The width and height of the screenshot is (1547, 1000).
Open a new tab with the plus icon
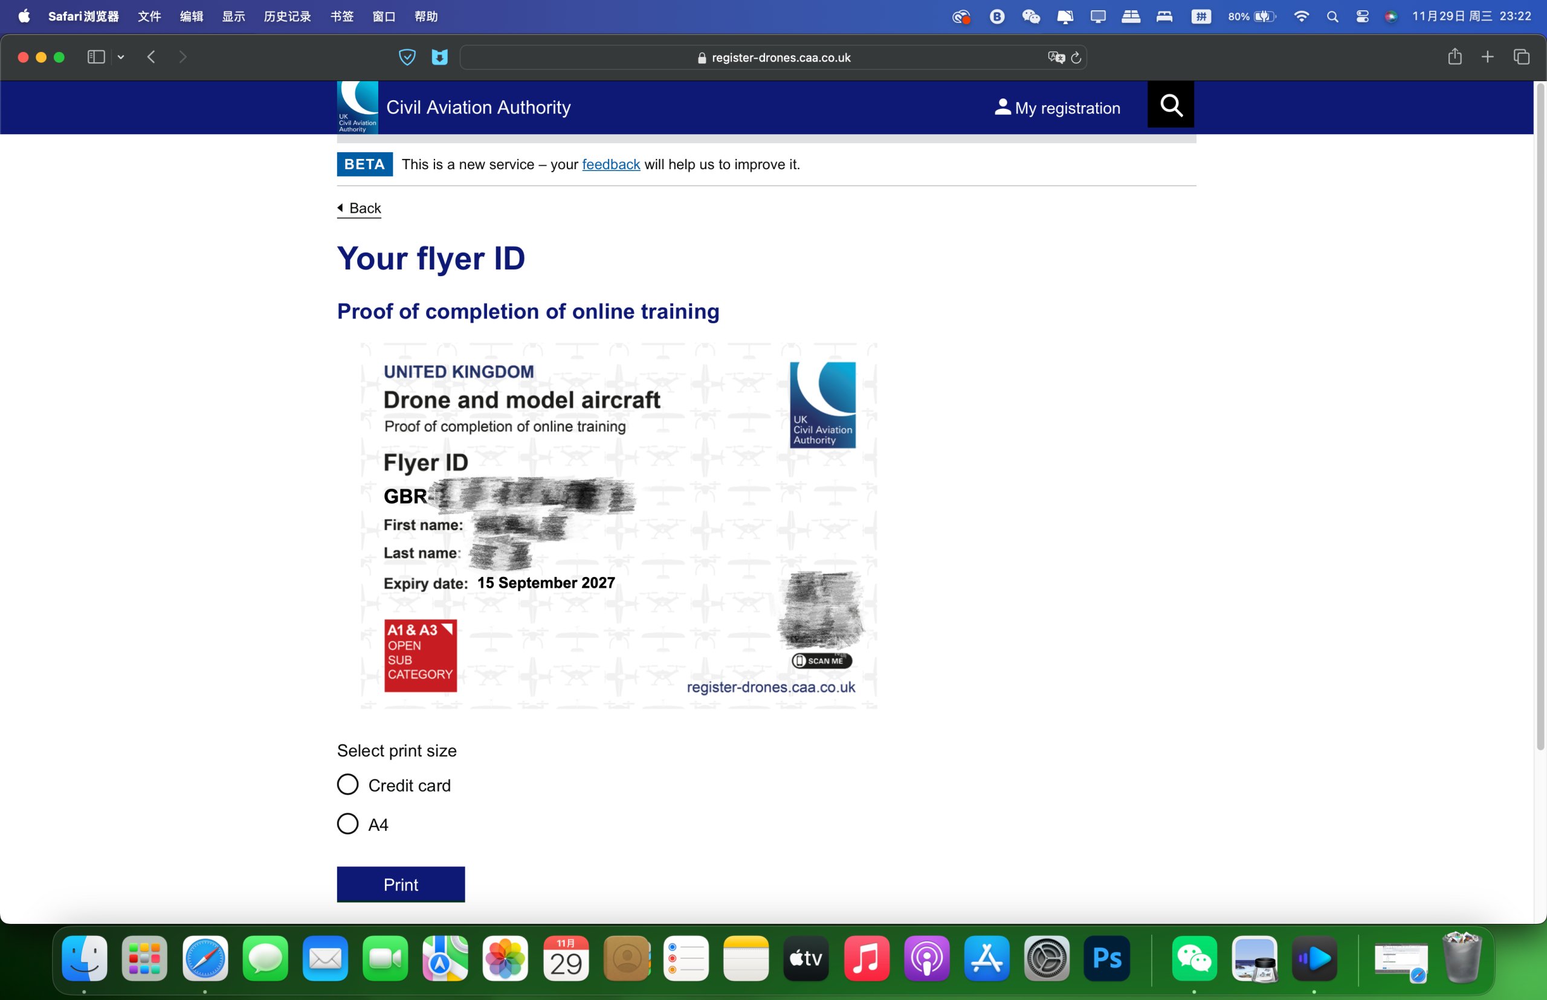click(x=1487, y=57)
